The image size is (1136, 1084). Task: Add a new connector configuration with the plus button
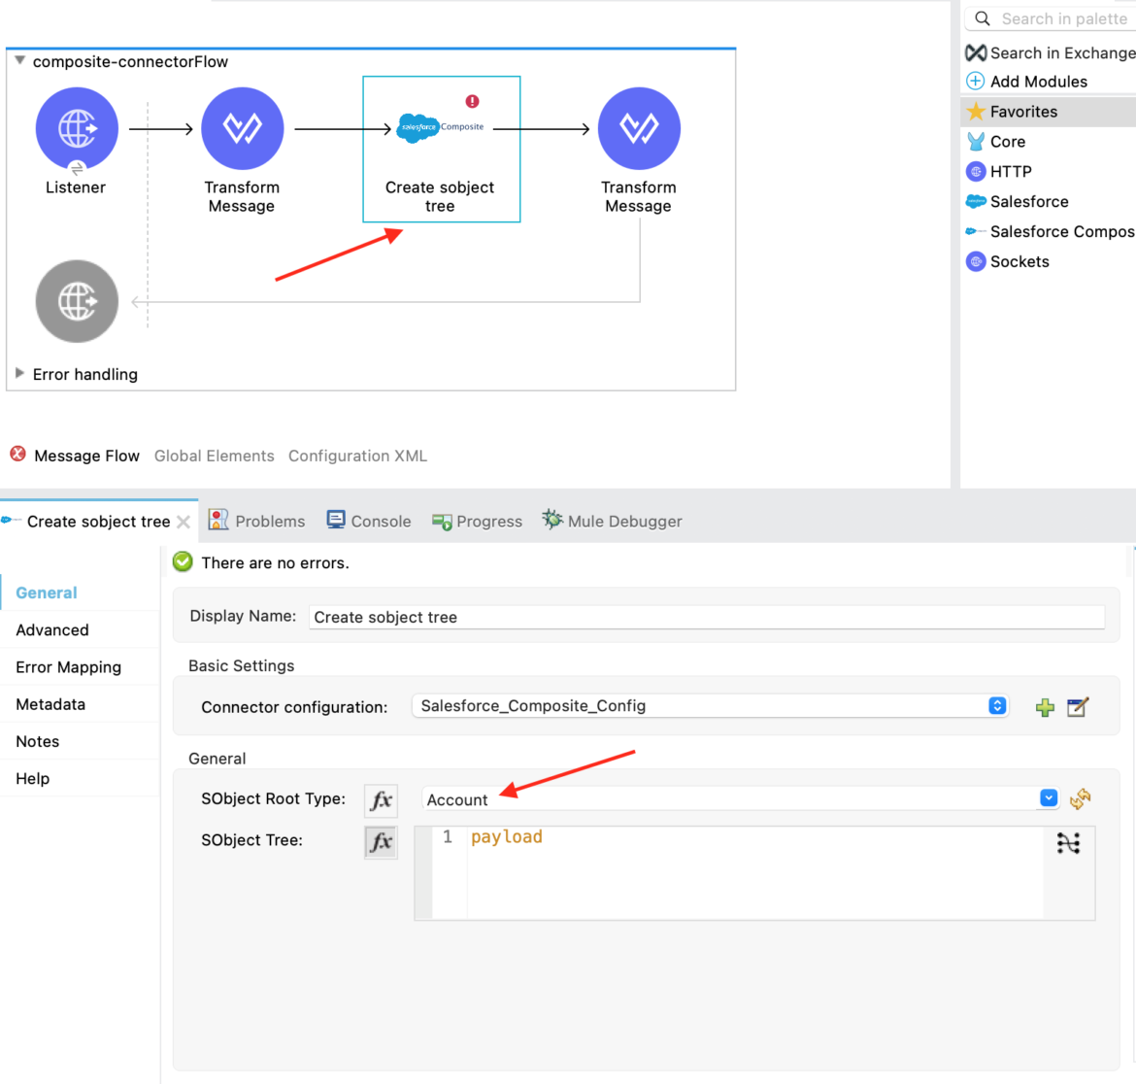coord(1044,707)
